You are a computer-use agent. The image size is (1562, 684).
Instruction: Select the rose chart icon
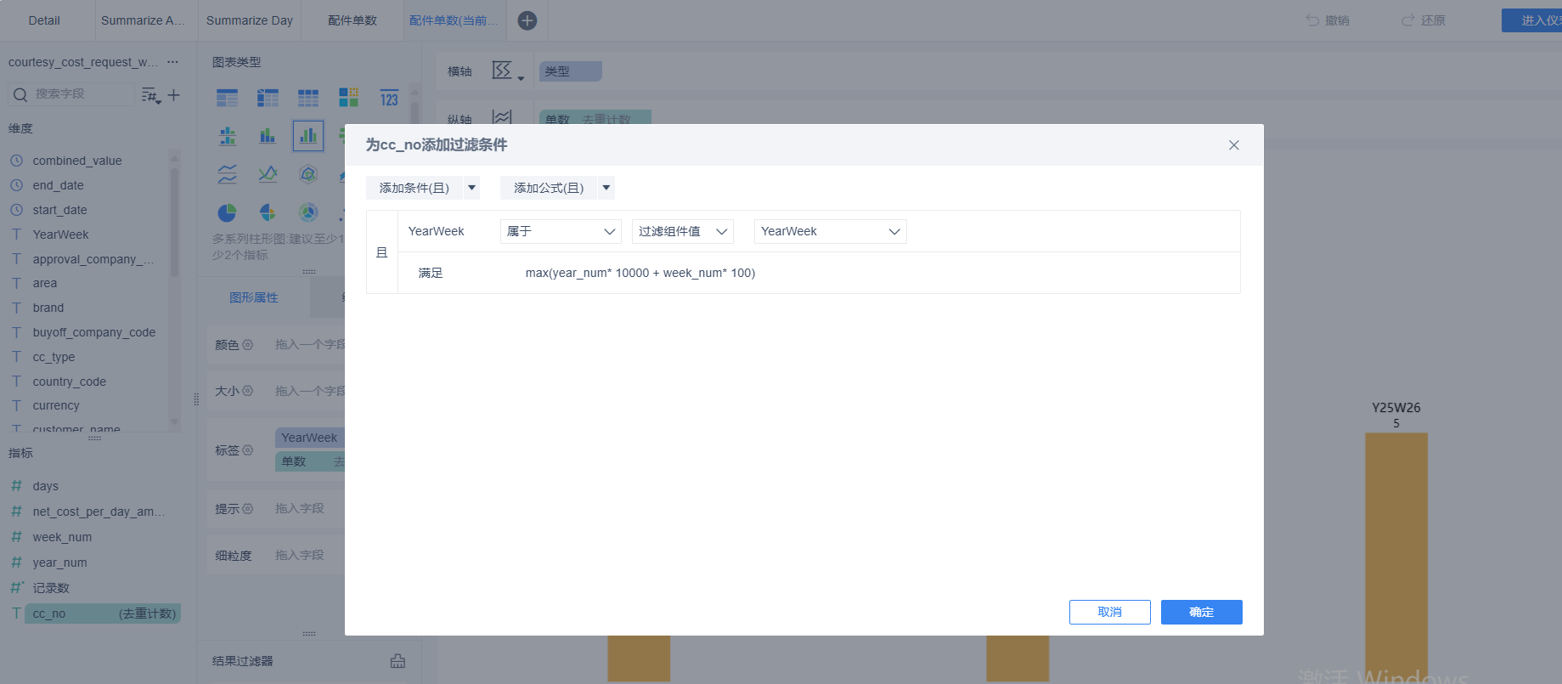coord(268,212)
